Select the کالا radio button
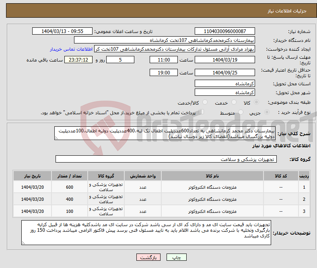 (256, 102)
